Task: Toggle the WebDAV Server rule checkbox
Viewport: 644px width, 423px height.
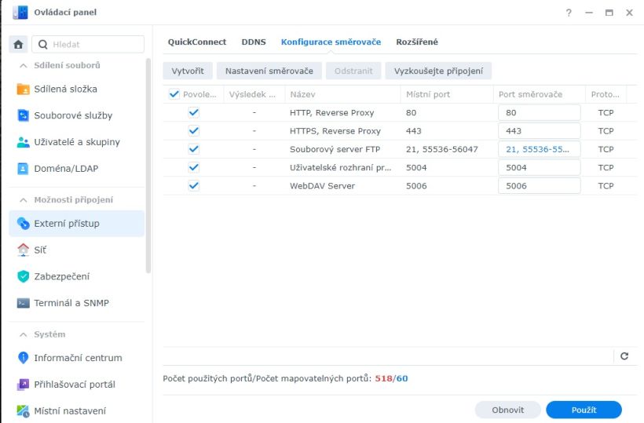Action: coord(194,186)
